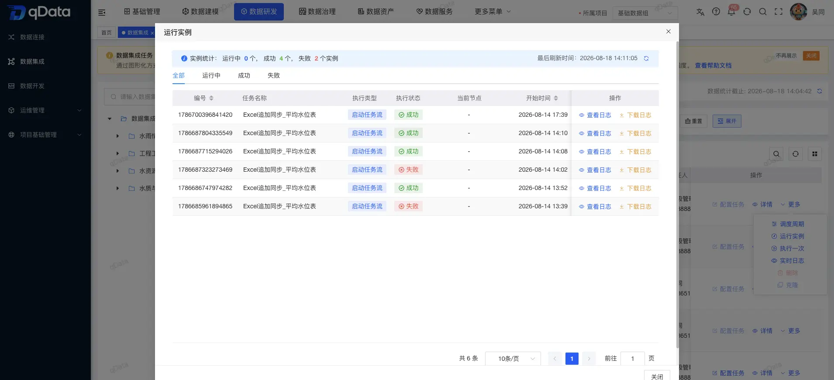Viewport: 834px width, 380px height.
Task: View log for instance 1786700396841420
Action: click(x=595, y=115)
